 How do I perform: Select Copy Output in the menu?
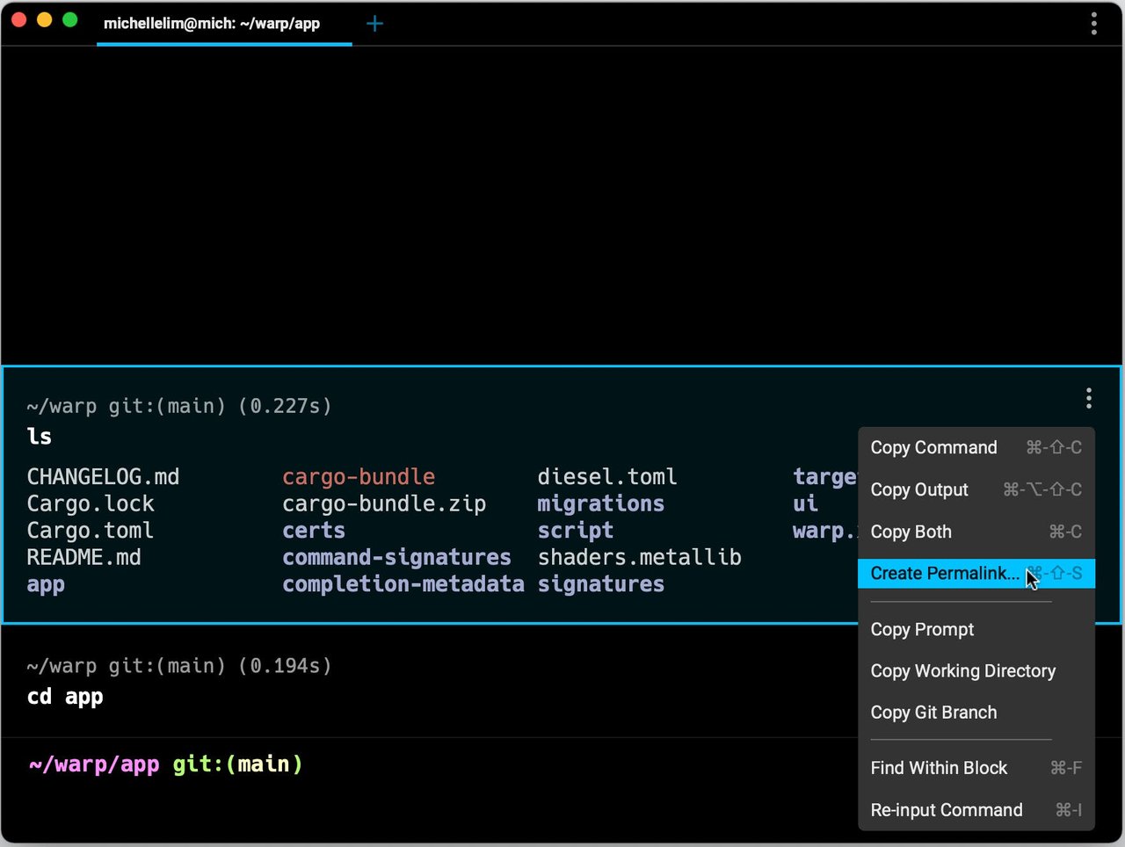[x=919, y=489]
